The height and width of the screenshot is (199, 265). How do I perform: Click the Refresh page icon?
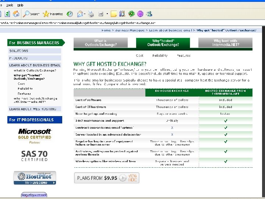7,14
